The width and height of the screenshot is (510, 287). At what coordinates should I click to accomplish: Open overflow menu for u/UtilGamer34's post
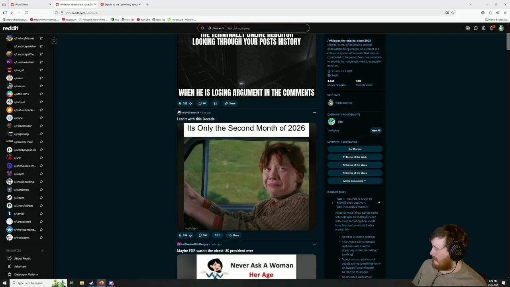point(314,112)
